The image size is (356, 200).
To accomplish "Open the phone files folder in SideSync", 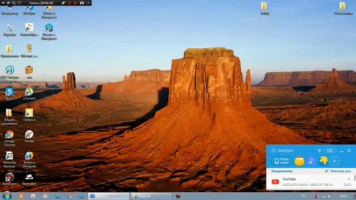I will pyautogui.click(x=299, y=161).
